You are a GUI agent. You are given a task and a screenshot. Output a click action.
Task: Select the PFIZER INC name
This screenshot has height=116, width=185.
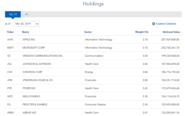pos(29,88)
